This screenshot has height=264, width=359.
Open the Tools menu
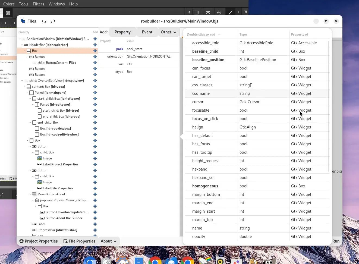[x=23, y=4]
